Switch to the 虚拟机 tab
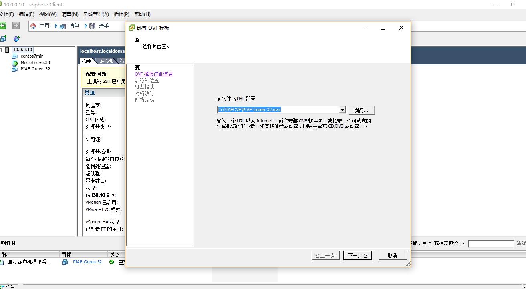The image size is (526, 289). [x=105, y=61]
